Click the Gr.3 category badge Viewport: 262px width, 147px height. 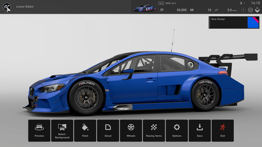161,3
